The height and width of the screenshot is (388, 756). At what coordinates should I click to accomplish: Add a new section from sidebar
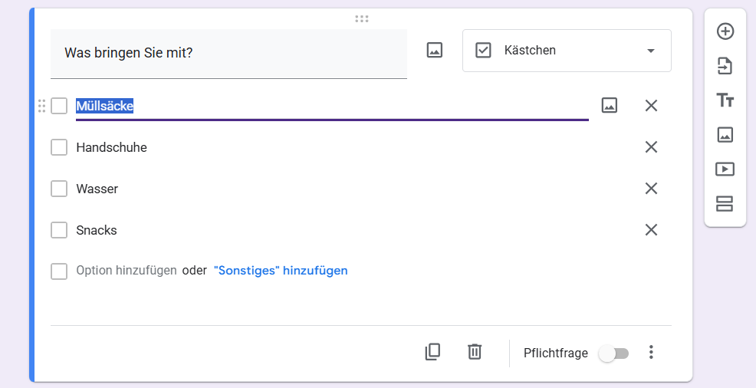coord(725,203)
